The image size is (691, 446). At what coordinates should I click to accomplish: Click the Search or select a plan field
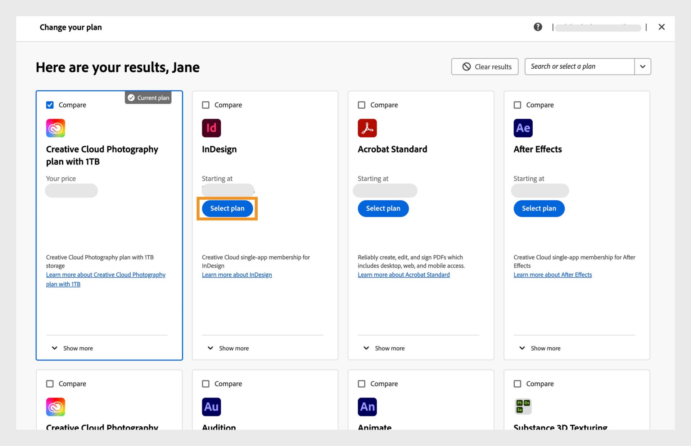(579, 67)
